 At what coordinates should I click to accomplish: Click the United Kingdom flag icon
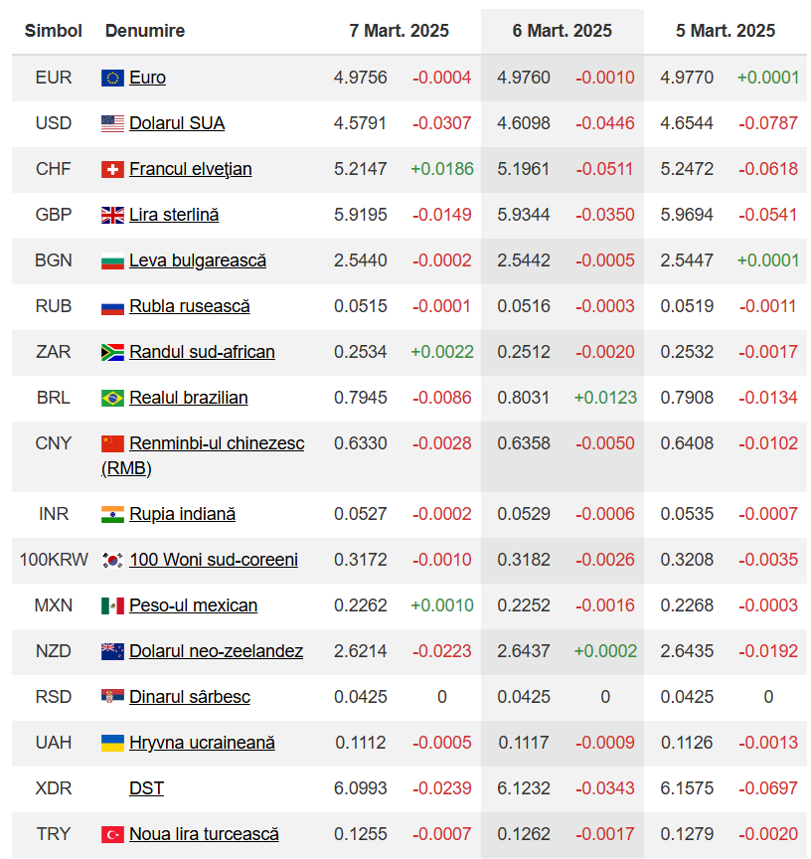[112, 215]
